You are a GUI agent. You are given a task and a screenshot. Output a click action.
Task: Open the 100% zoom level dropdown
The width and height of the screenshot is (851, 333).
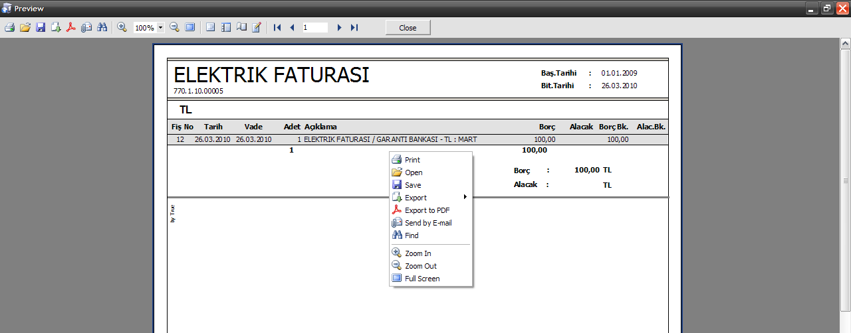pyautogui.click(x=161, y=28)
